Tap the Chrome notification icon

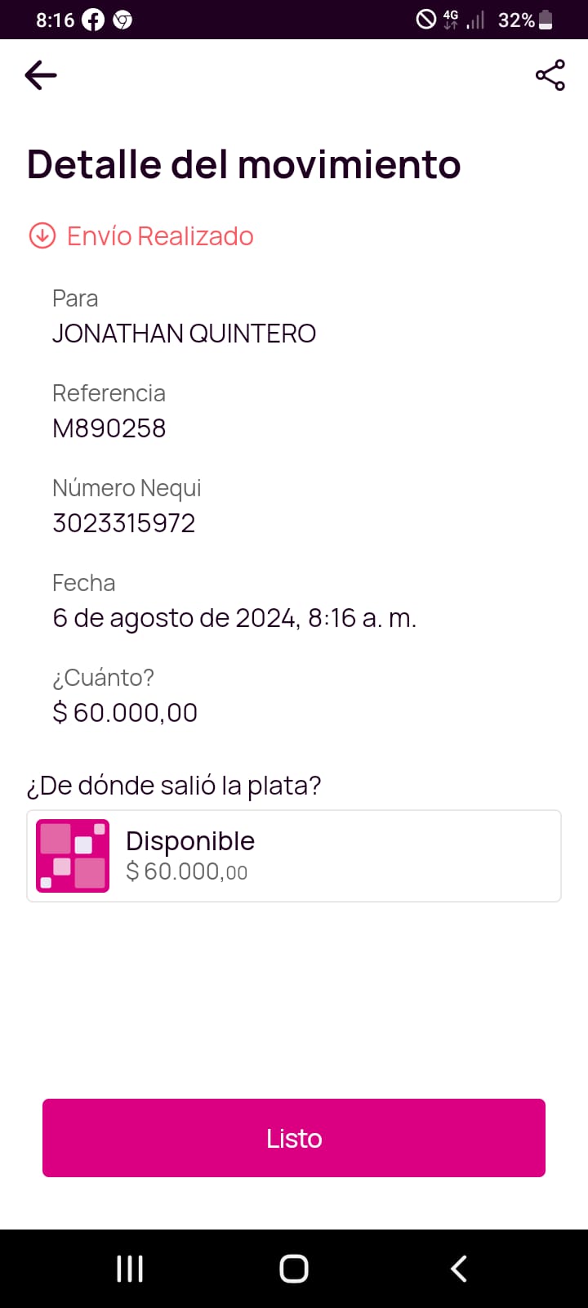point(122,20)
